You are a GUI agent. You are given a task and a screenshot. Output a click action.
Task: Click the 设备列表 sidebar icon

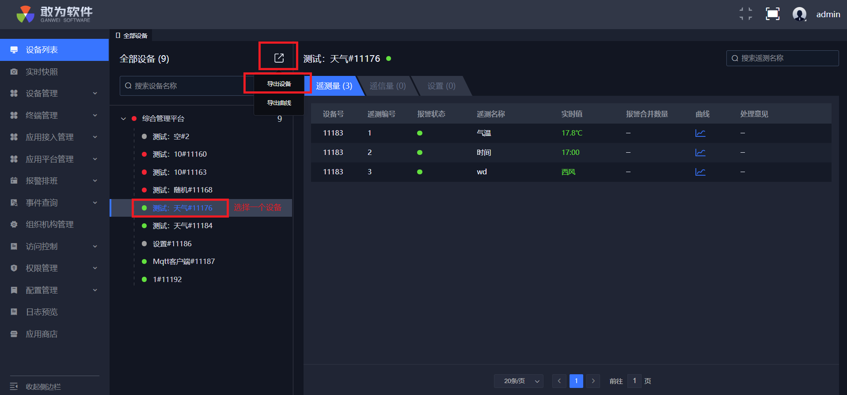tap(14, 50)
